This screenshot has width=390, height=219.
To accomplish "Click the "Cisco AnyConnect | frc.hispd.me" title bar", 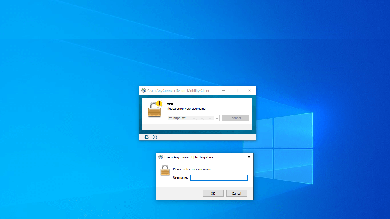I will tap(189, 157).
